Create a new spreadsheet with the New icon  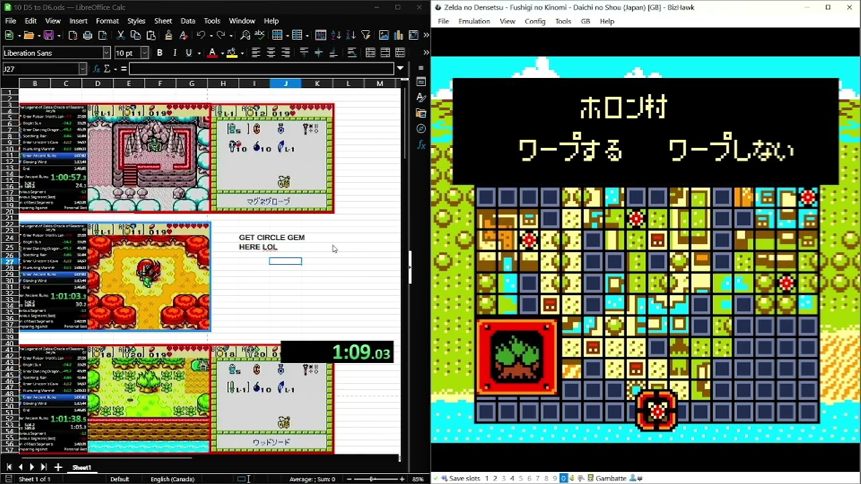(9, 35)
